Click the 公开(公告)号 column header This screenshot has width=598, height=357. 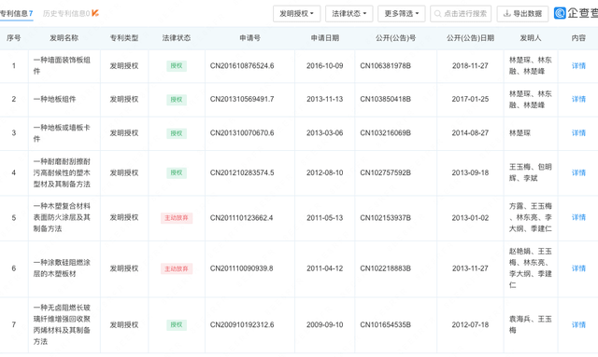(x=396, y=38)
